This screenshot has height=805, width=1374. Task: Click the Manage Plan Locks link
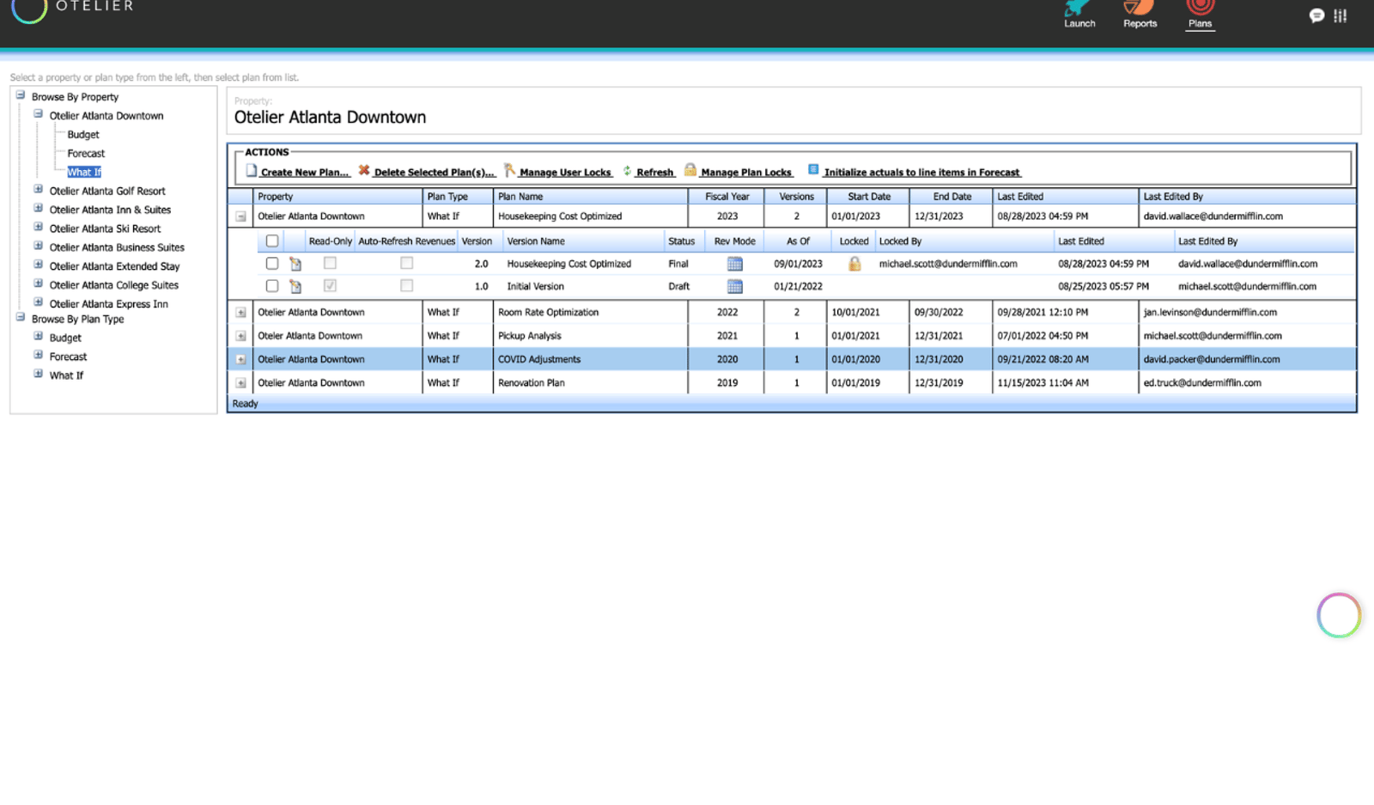[746, 173]
